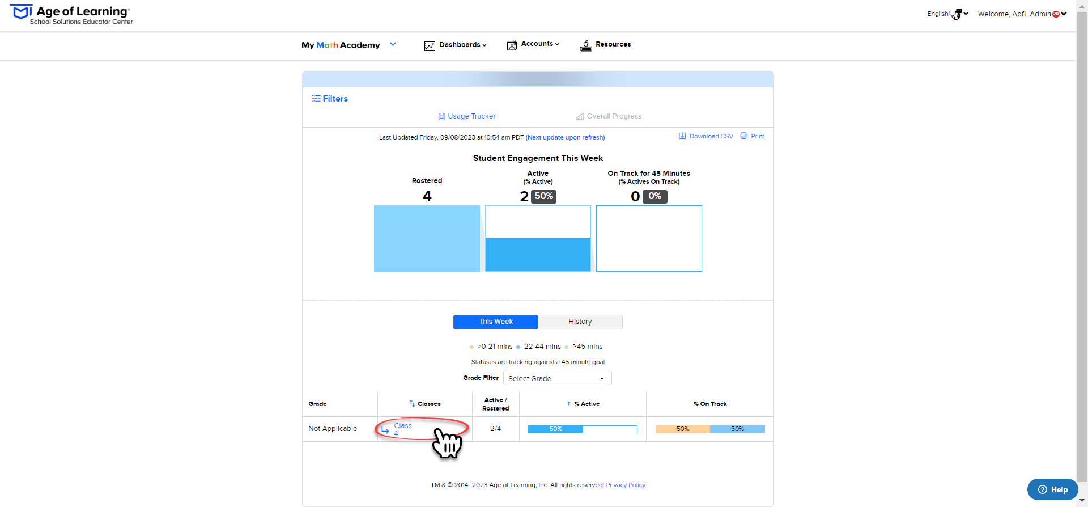
Task: Click the Rostered bar in chart
Action: [x=427, y=238]
